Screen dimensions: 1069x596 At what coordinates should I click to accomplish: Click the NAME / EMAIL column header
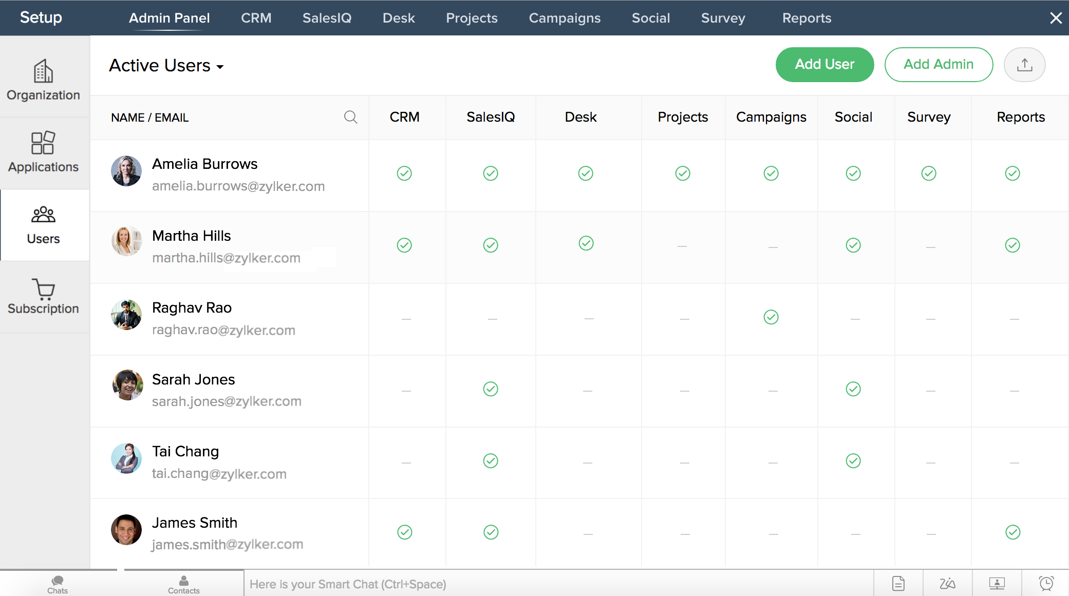point(150,118)
